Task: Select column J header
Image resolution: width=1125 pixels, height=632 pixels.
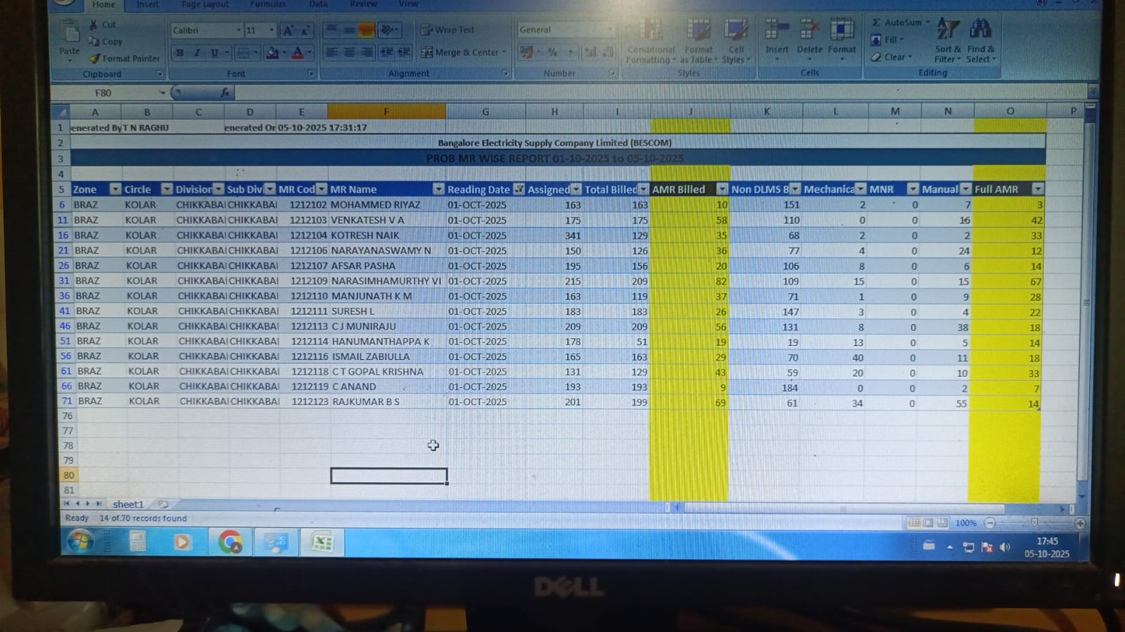Action: pyautogui.click(x=690, y=111)
